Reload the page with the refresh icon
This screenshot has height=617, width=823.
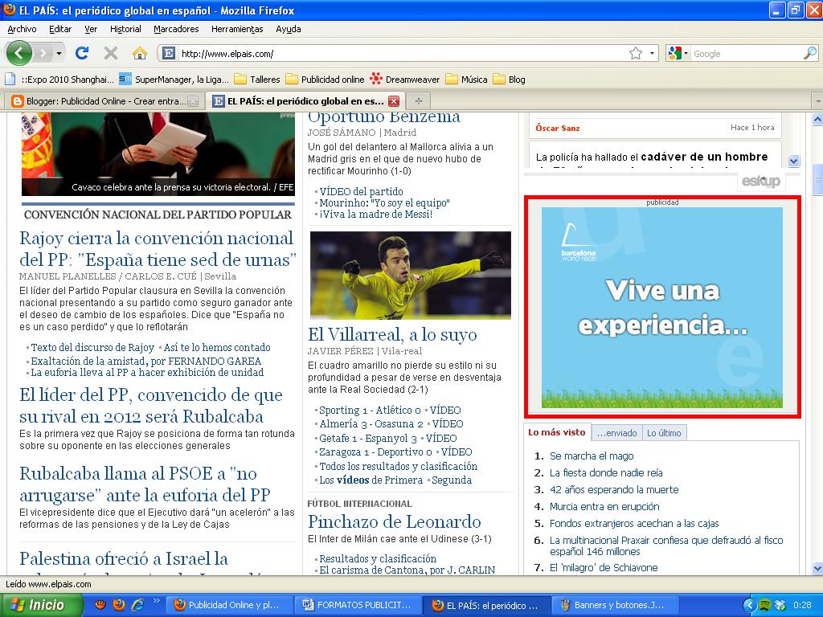pos(82,53)
